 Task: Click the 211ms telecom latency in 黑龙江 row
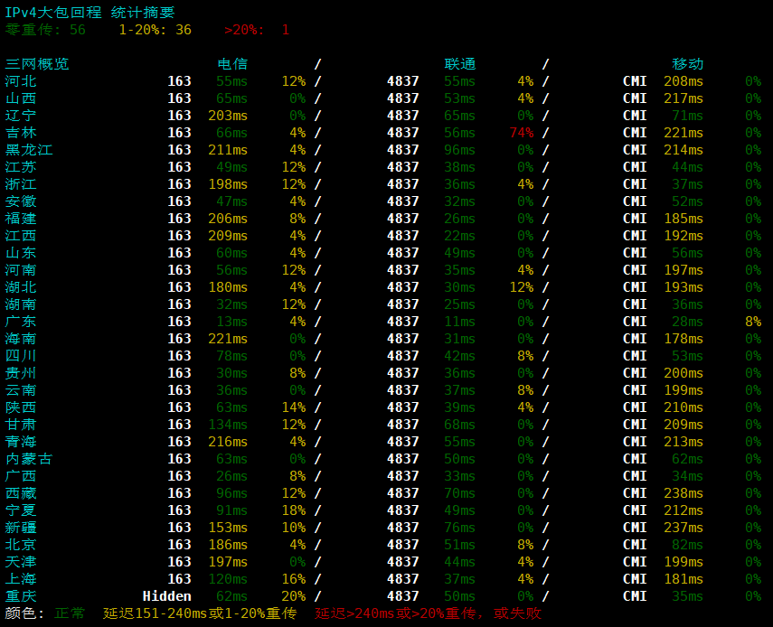coord(228,150)
